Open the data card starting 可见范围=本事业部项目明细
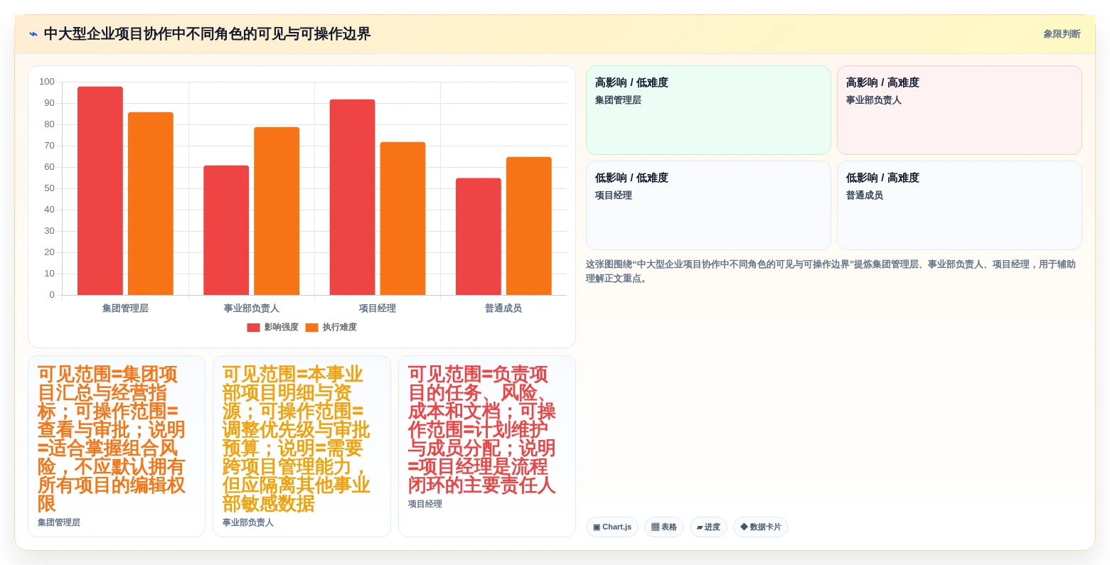 pos(301,446)
